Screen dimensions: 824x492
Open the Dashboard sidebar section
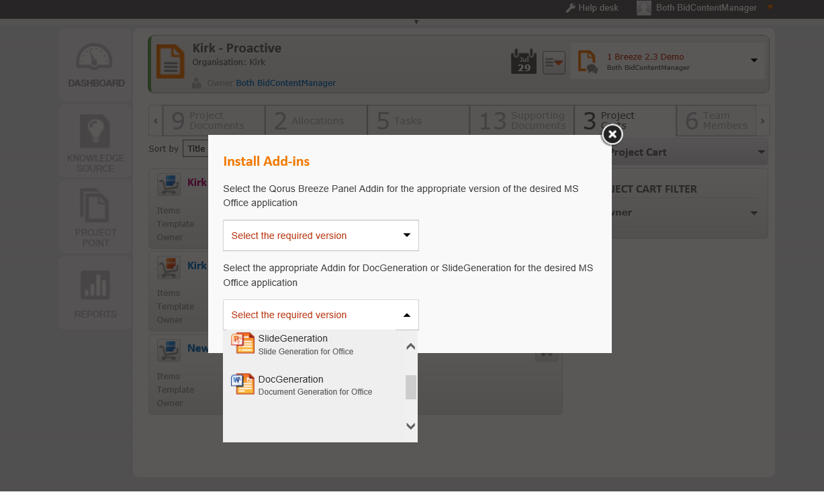[96, 66]
